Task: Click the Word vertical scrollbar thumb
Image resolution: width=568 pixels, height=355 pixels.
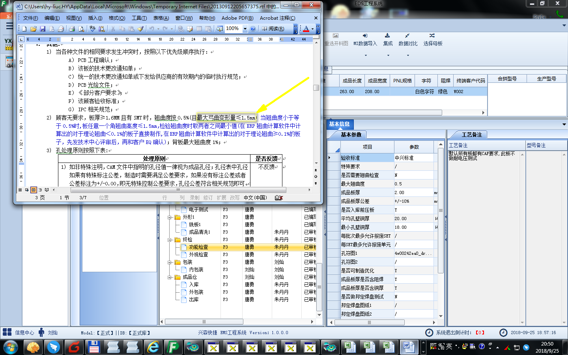Action: [x=316, y=88]
